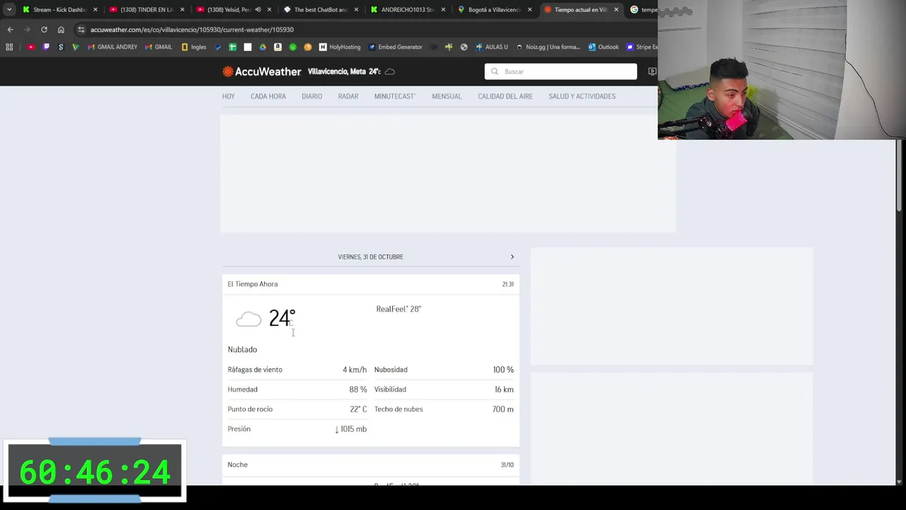906x510 pixels.
Task: Click the 60:46:24 countdown timer overlay
Action: click(95, 472)
